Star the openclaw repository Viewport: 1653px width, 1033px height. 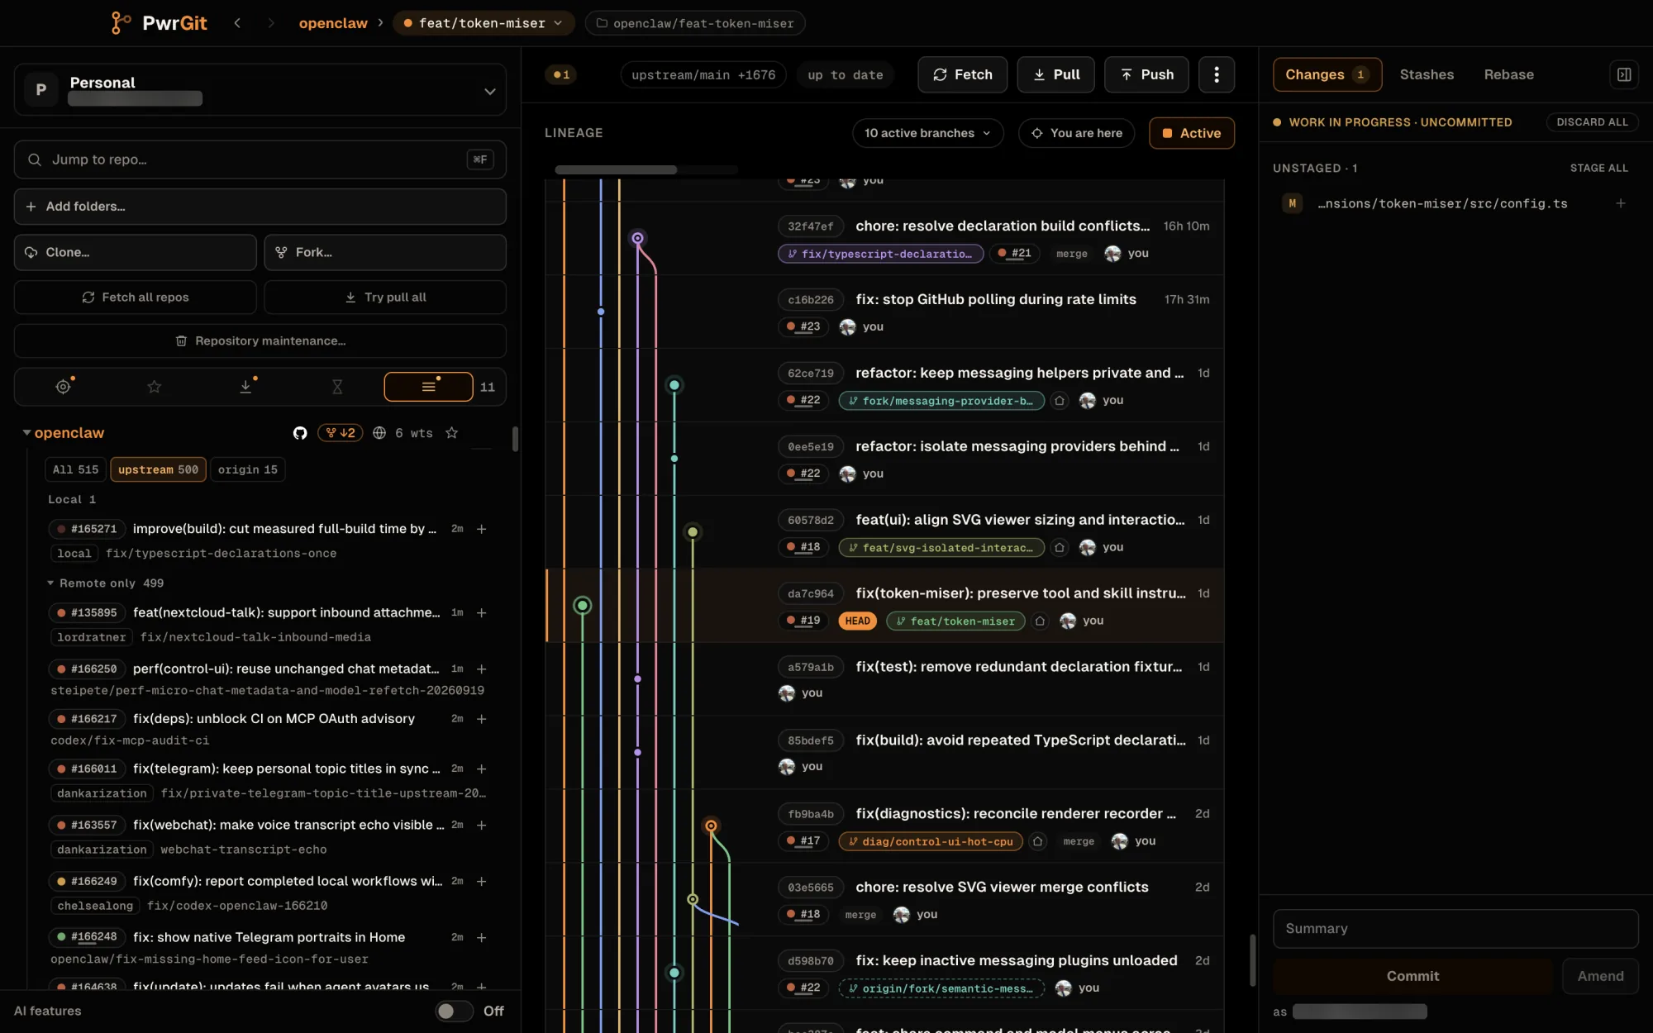tap(451, 433)
